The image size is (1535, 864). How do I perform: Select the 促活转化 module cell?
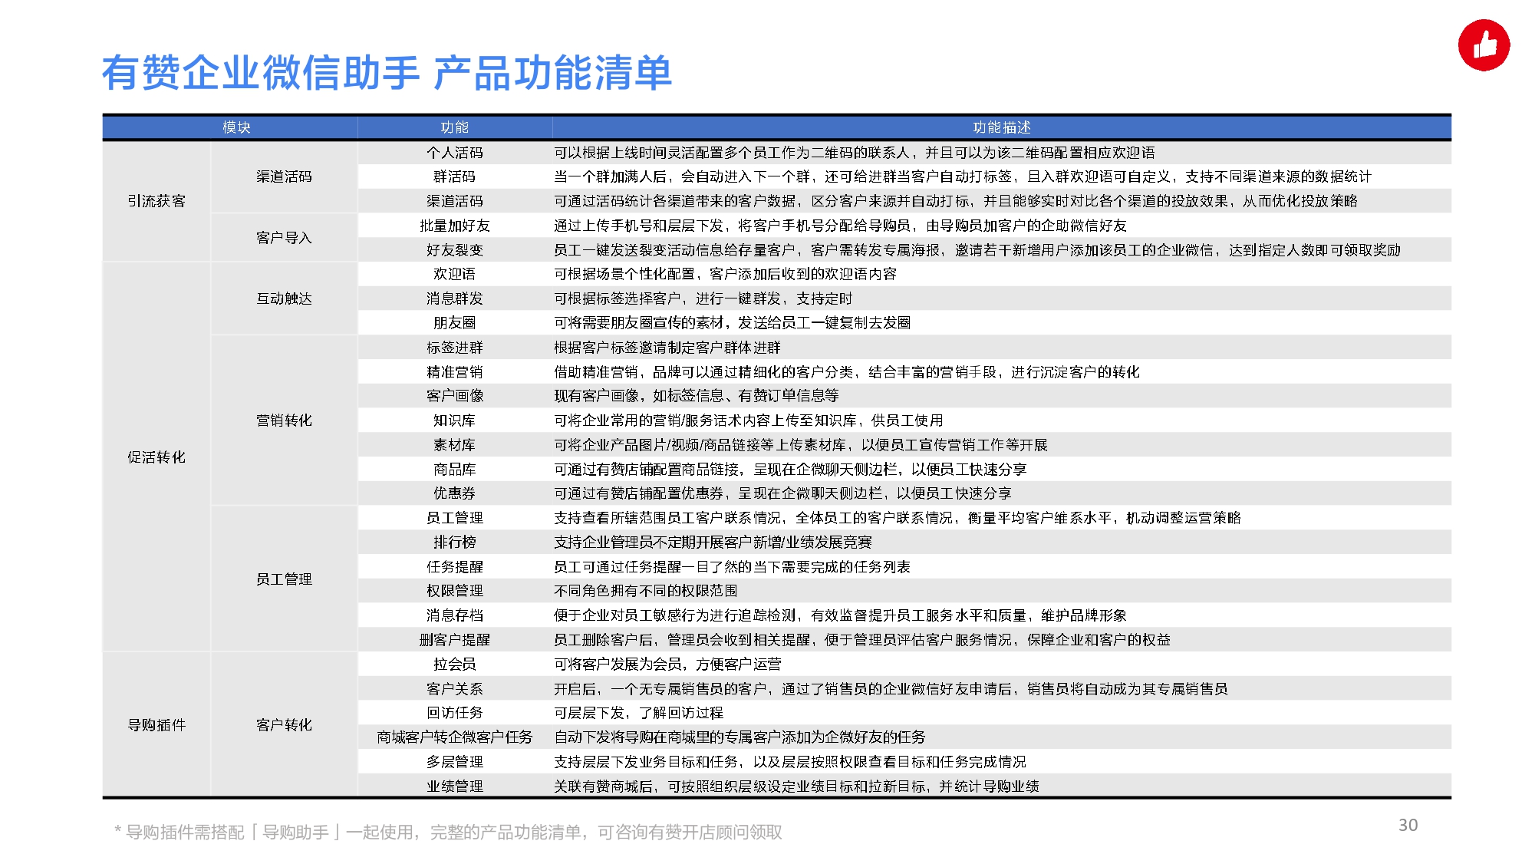[156, 457]
